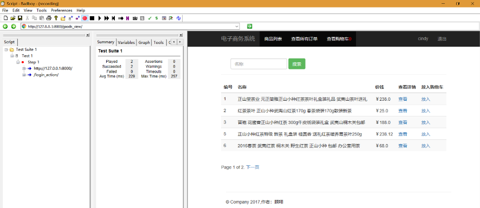Open the File menu
This screenshot has height=208, width=480.
pos(5,10)
